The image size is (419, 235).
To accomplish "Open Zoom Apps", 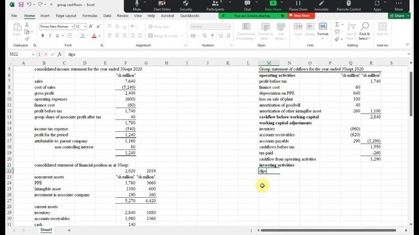I will click(x=377, y=6).
